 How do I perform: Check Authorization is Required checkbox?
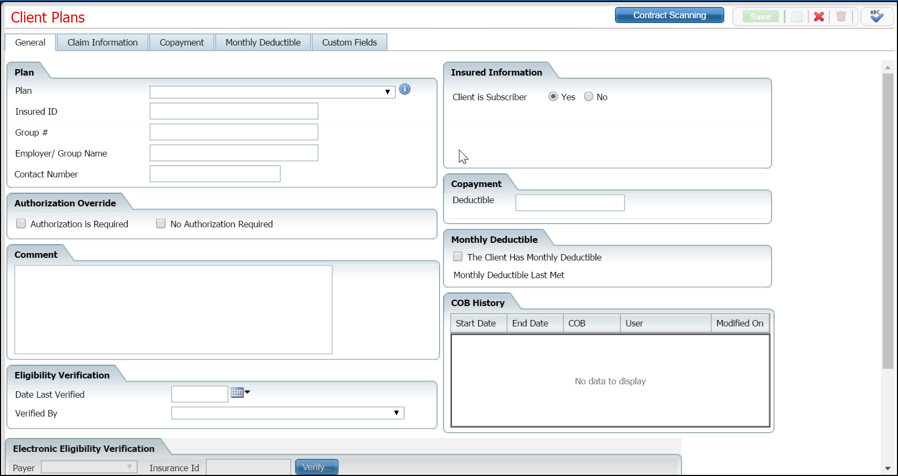tap(21, 224)
